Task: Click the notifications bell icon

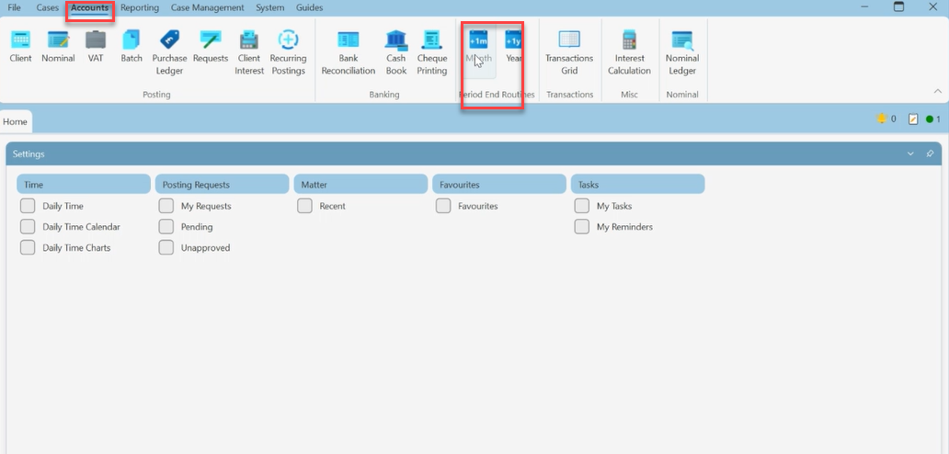Action: pyautogui.click(x=882, y=119)
